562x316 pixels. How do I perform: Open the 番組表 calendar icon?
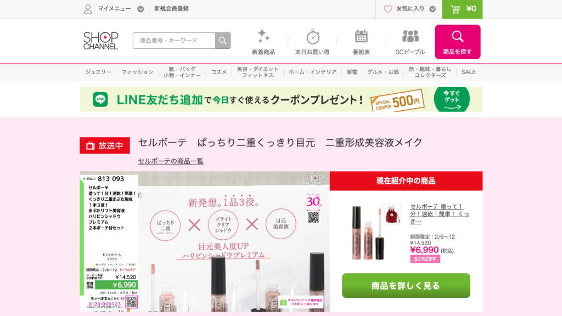(x=361, y=36)
